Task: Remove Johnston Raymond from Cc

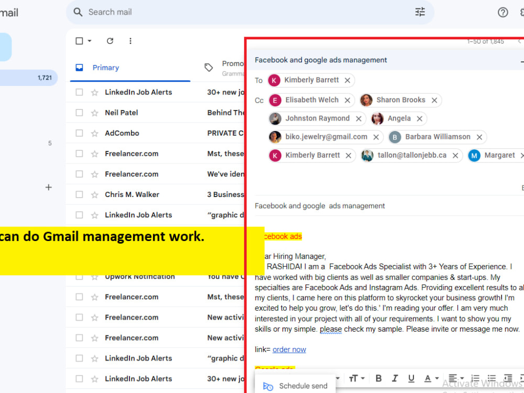Action: 358,118
